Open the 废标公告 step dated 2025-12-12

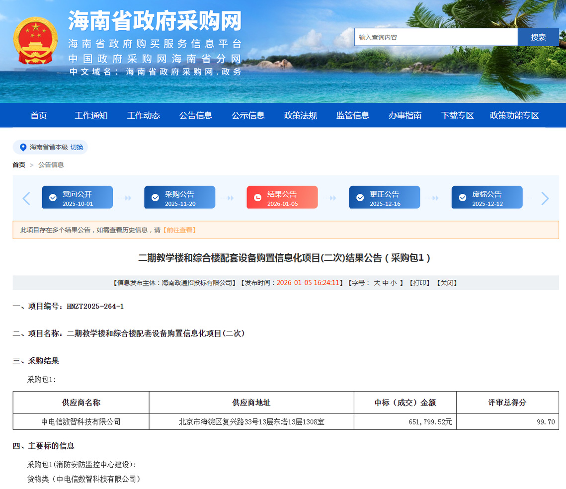(x=486, y=198)
